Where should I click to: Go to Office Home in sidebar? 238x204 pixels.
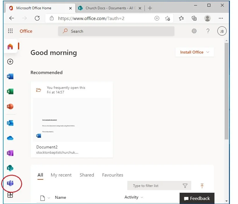click(10, 46)
